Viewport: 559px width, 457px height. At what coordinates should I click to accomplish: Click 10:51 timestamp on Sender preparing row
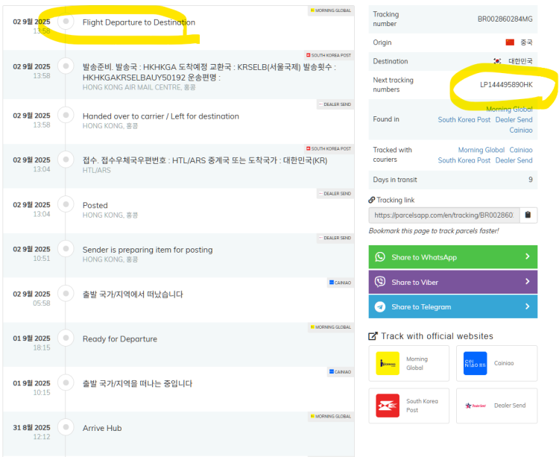42,259
